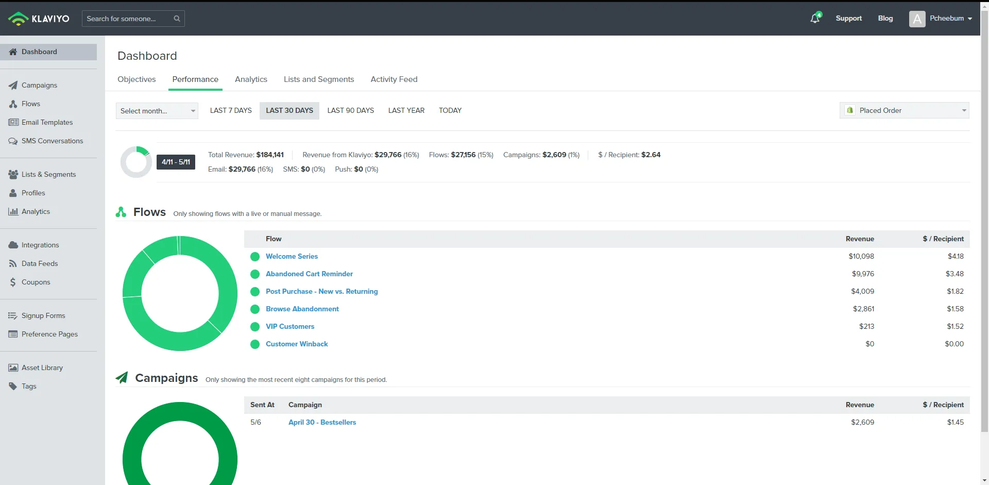The width and height of the screenshot is (989, 485).
Task: Click the Tags icon in sidebar
Action: tap(13, 387)
